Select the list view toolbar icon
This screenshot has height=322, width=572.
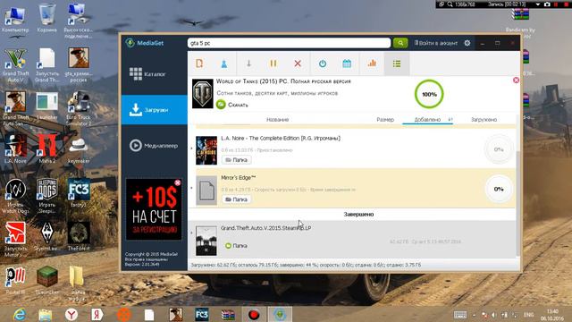[x=397, y=64]
